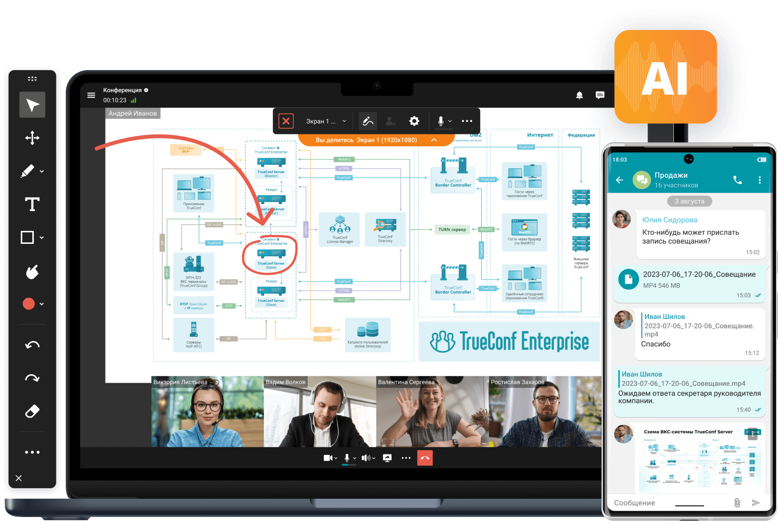The height and width of the screenshot is (523, 778).
Task: Click the Андрей Иванов presenter label
Action: point(132,113)
